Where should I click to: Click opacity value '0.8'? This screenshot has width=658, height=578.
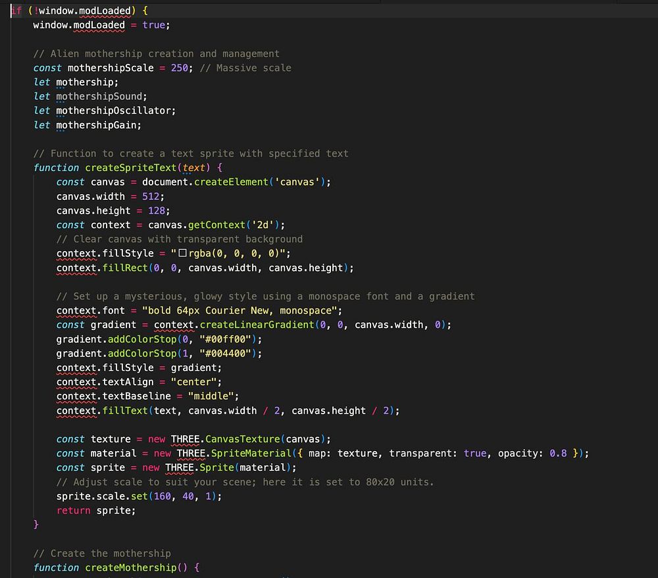click(558, 453)
